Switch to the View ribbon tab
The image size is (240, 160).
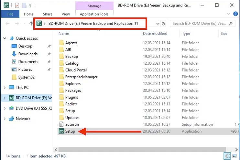point(66,14)
